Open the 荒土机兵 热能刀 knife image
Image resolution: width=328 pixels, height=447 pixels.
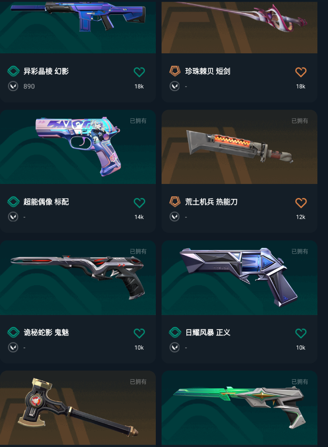click(x=239, y=147)
